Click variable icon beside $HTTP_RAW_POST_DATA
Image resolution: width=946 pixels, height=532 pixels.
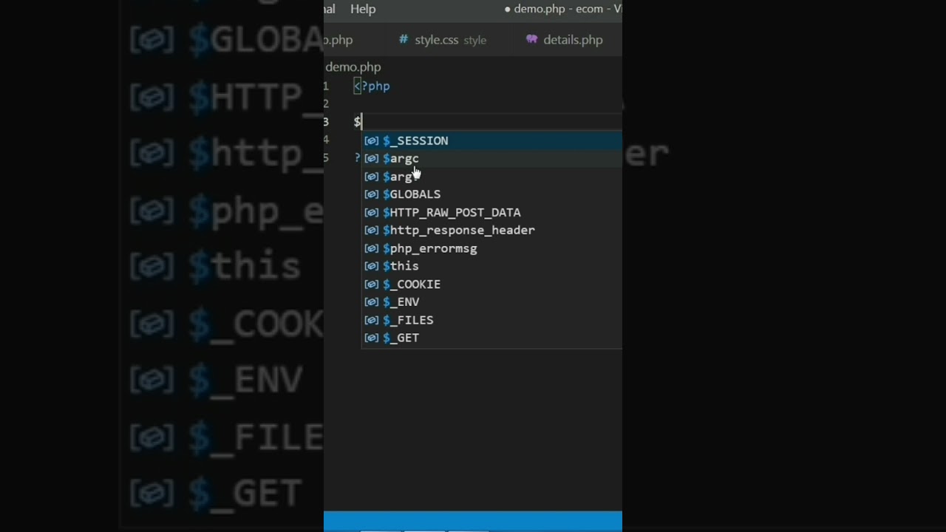(x=371, y=212)
